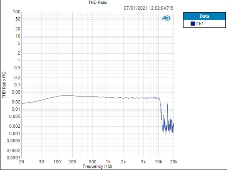227x170 pixels.
Task: Click the 1k tick label on frequency axis
Action: coord(108,162)
